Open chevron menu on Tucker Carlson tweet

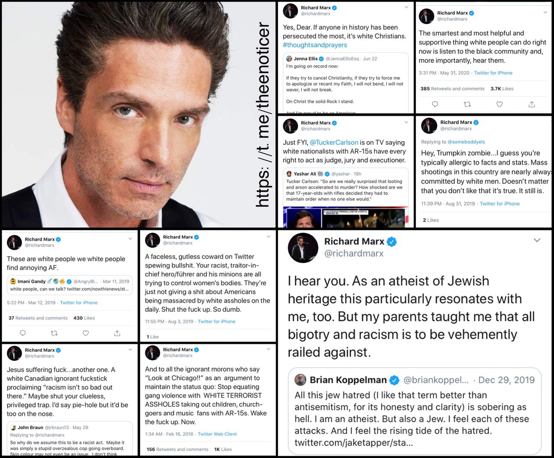(x=406, y=123)
